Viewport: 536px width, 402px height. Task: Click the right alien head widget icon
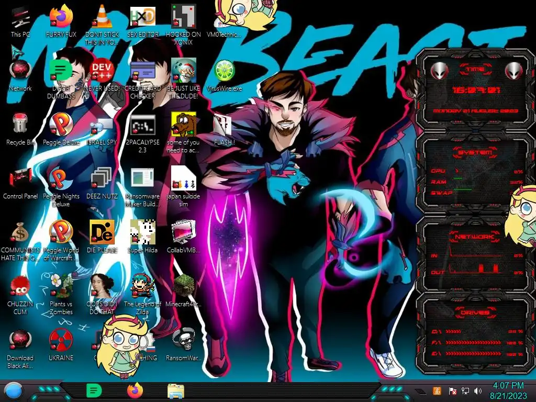coord(514,71)
